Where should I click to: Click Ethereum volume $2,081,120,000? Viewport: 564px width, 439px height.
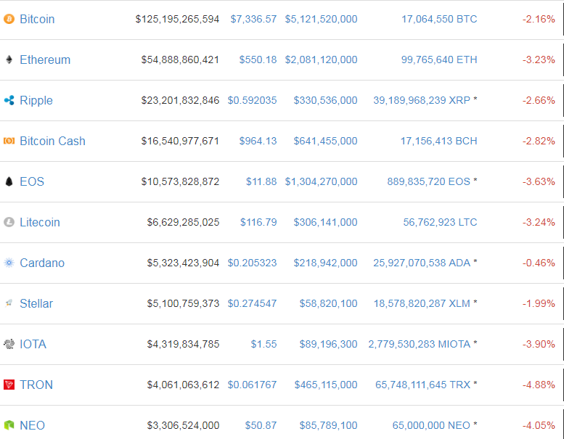pyautogui.click(x=322, y=60)
